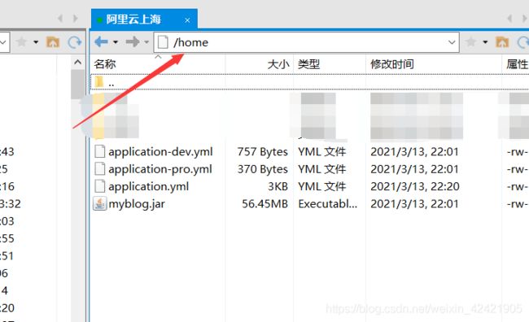Sort by the 属性 column header

coord(517,64)
